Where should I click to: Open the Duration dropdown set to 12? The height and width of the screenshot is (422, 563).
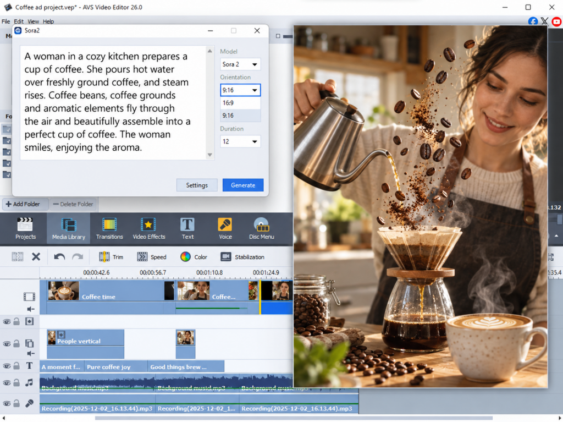[x=240, y=141]
